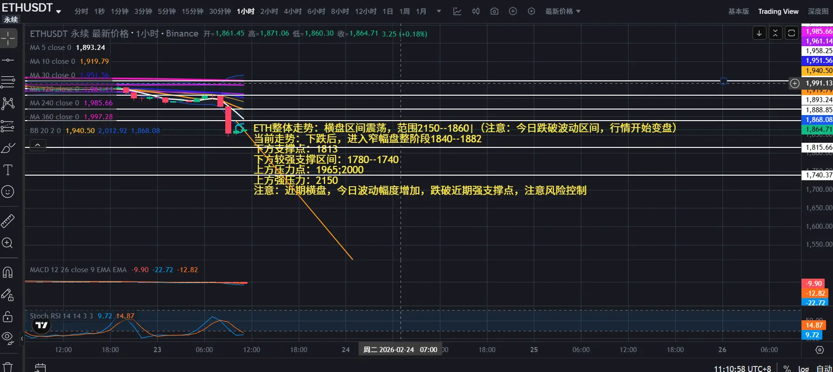833x372 pixels.
Task: Toggle stay in drawing mode
Action: pyautogui.click(x=8, y=294)
